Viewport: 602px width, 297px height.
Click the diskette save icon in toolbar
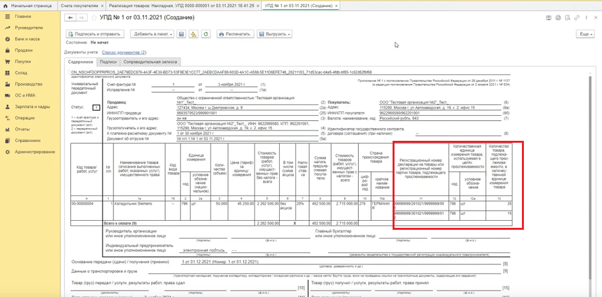click(182, 33)
